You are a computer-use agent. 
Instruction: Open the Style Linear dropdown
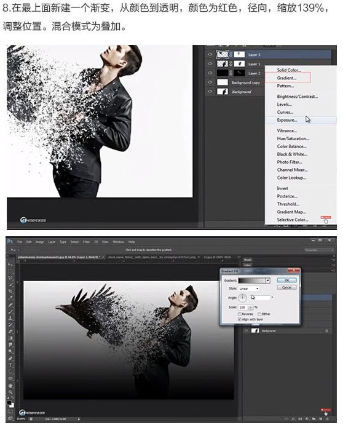248,289
